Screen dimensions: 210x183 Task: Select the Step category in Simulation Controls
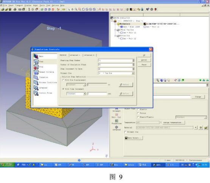click(45, 62)
